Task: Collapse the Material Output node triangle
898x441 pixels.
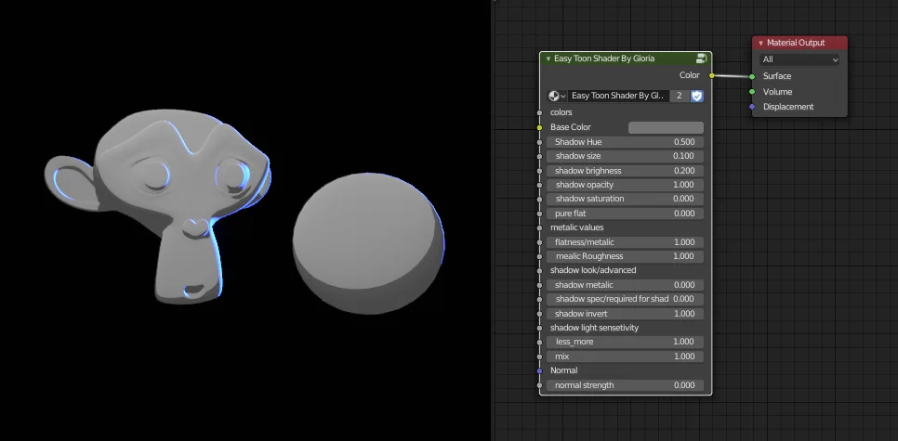Action: (760, 43)
